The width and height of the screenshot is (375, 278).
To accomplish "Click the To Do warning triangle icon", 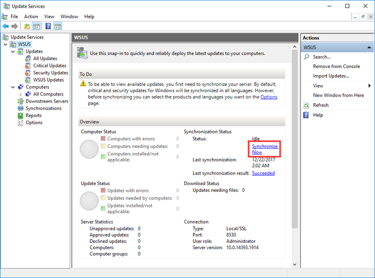I will 83,83.
